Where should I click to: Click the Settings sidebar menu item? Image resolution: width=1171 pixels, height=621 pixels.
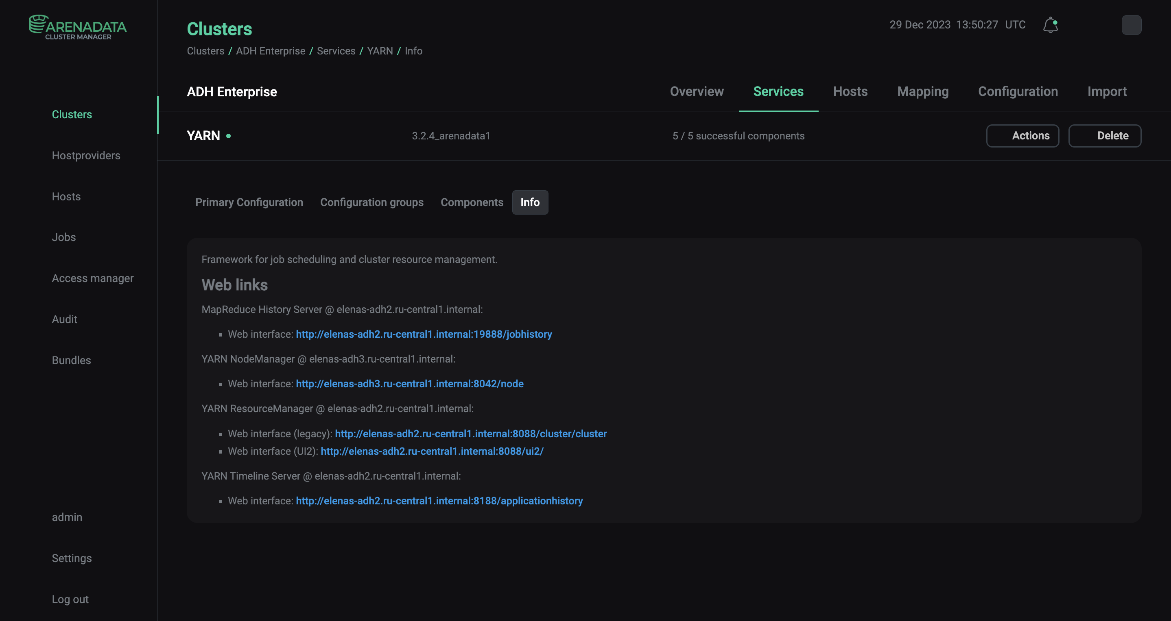pyautogui.click(x=71, y=558)
